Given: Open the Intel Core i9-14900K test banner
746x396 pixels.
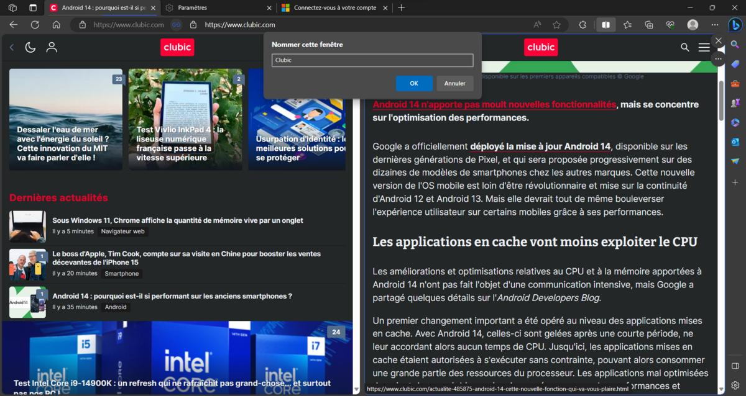Looking at the screenshot, I should pos(177,358).
